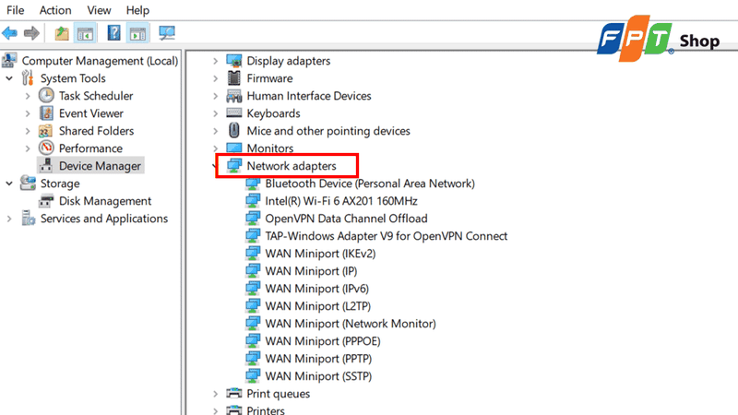Select WAN Miniport (IPv6)
Image resolution: width=738 pixels, height=415 pixels.
pyautogui.click(x=316, y=289)
